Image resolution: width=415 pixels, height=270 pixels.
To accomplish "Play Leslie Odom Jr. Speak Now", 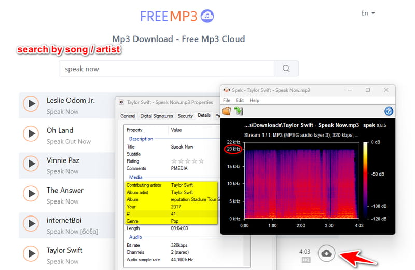I will (x=31, y=104).
